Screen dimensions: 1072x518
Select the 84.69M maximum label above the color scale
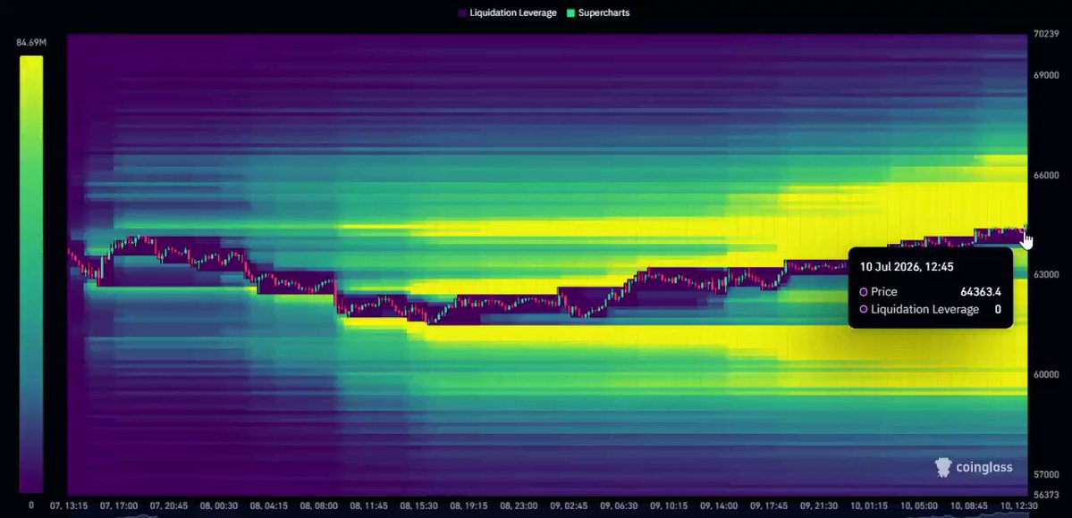click(31, 43)
